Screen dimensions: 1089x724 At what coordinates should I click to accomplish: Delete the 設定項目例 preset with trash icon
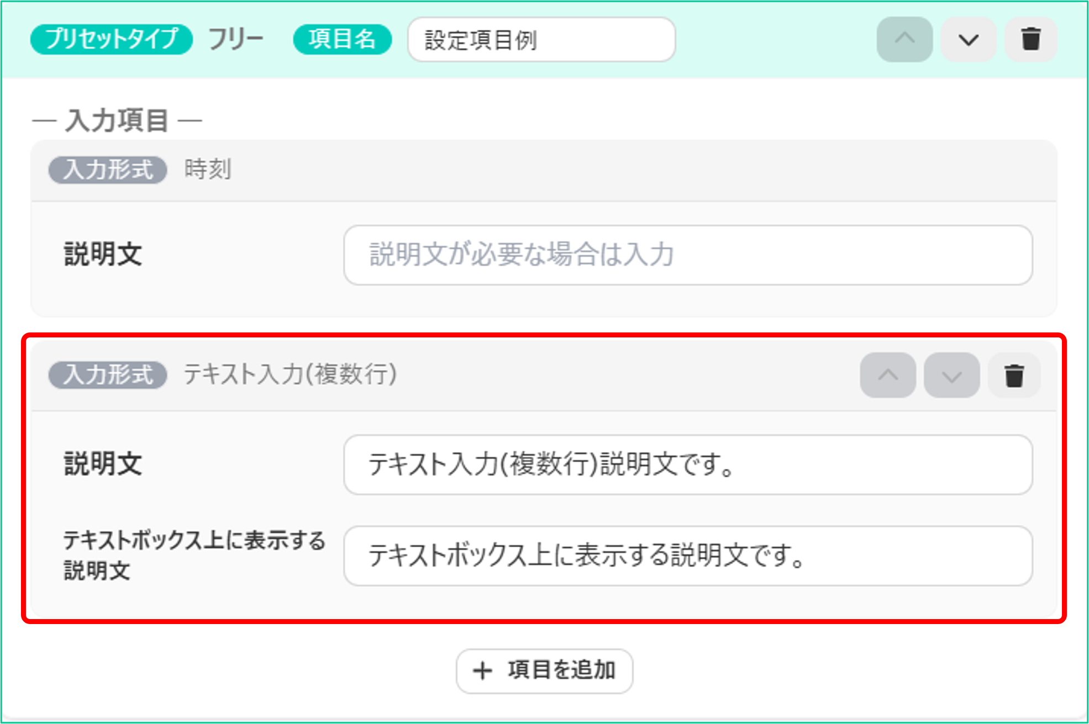pos(1030,40)
